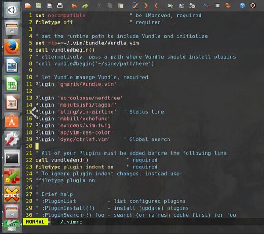Save the current file via toolbar
The width and height of the screenshot is (264, 234).
(39, 6)
